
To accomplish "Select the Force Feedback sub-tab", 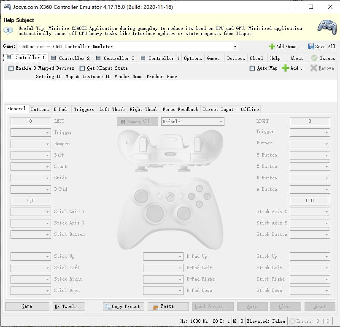I will pos(180,109).
